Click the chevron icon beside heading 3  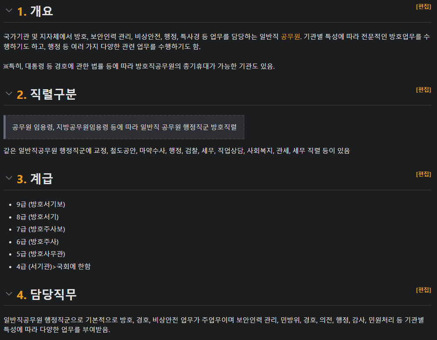(x=8, y=178)
